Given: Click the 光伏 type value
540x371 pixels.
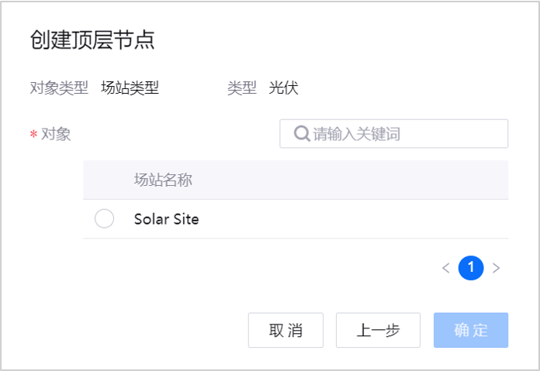Looking at the screenshot, I should pyautogui.click(x=283, y=88).
